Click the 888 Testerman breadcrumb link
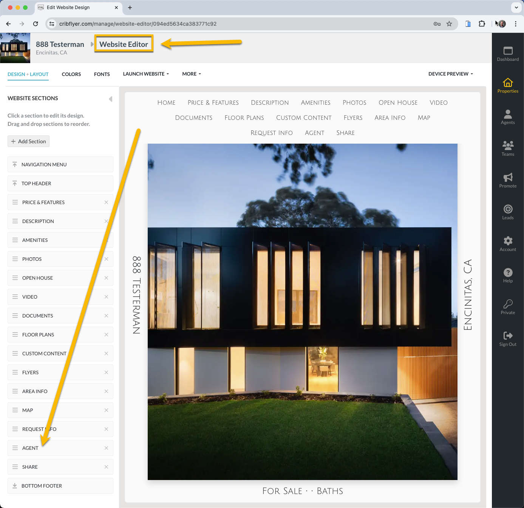 [x=60, y=44]
